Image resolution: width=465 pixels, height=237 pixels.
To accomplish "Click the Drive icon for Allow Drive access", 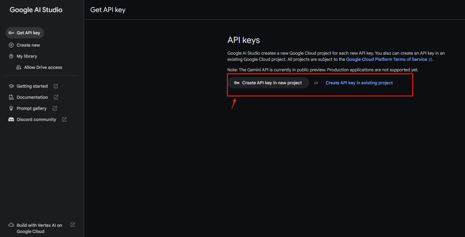I will tap(19, 67).
